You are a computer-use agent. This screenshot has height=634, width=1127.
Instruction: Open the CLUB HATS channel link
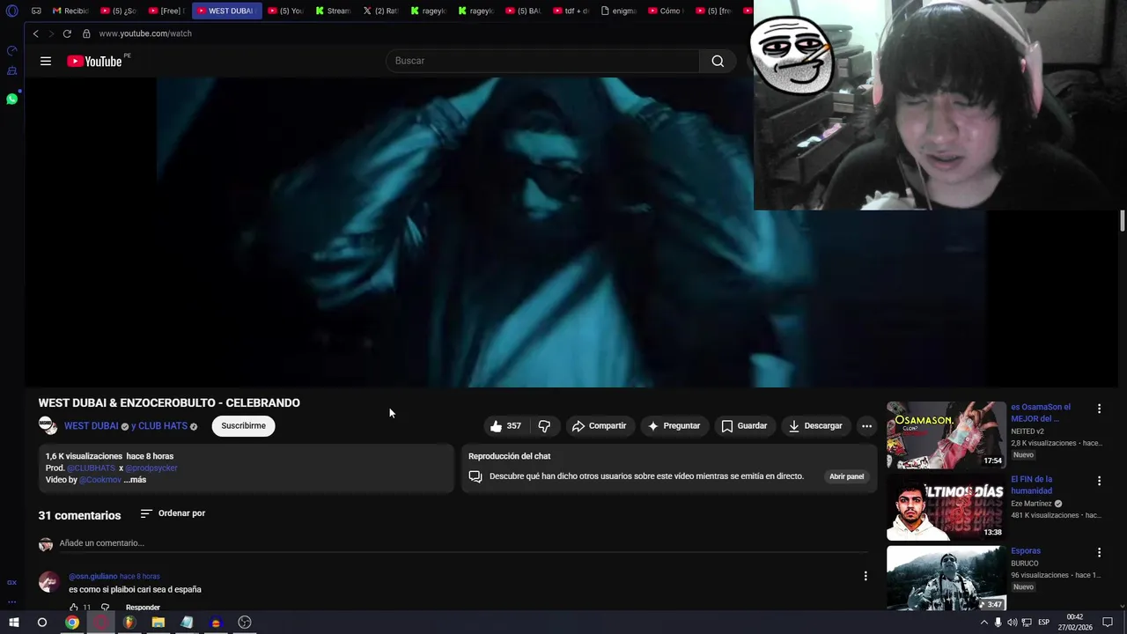[163, 426]
